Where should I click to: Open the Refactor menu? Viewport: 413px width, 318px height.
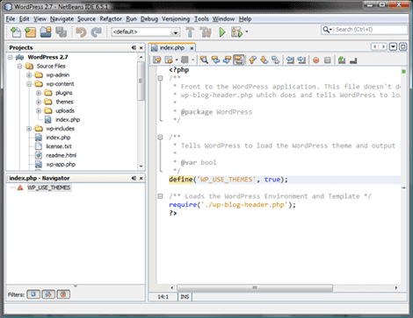coord(111,19)
